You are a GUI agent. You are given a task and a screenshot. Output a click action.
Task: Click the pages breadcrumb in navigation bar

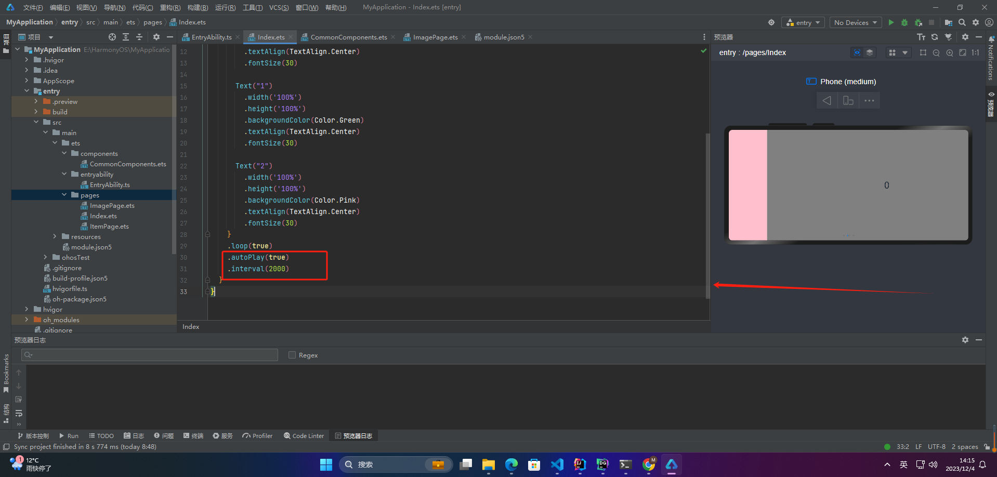pyautogui.click(x=153, y=22)
